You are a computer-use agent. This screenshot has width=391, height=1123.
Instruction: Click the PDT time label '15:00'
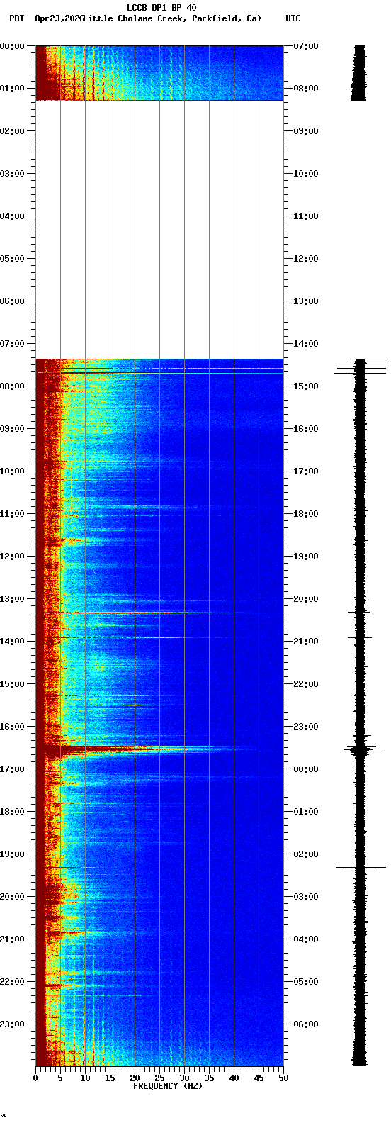pyautogui.click(x=12, y=684)
